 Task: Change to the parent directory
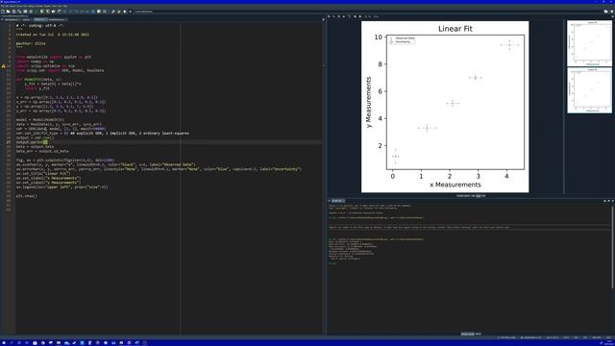click(x=611, y=12)
